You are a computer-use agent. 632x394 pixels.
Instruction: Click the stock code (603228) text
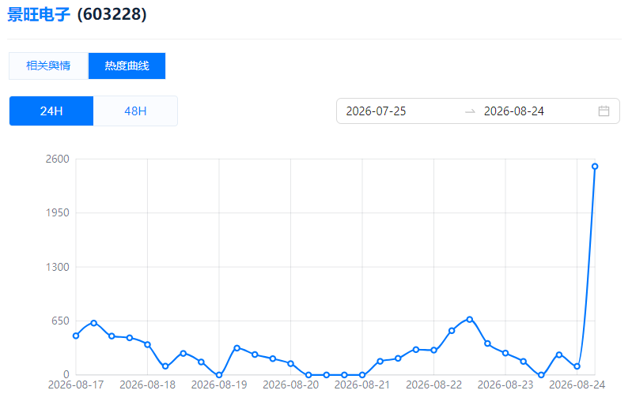[112, 14]
